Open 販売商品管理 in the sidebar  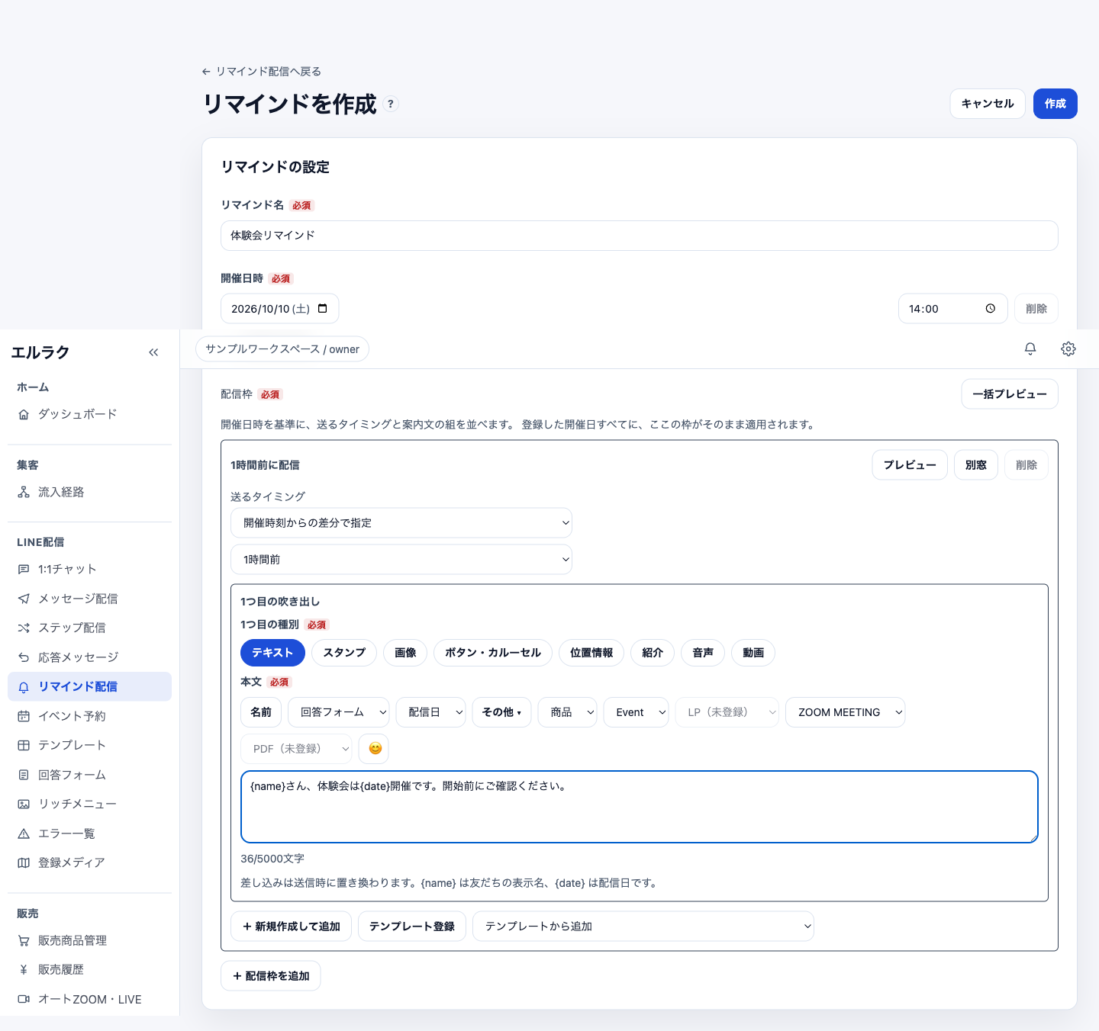(x=89, y=940)
